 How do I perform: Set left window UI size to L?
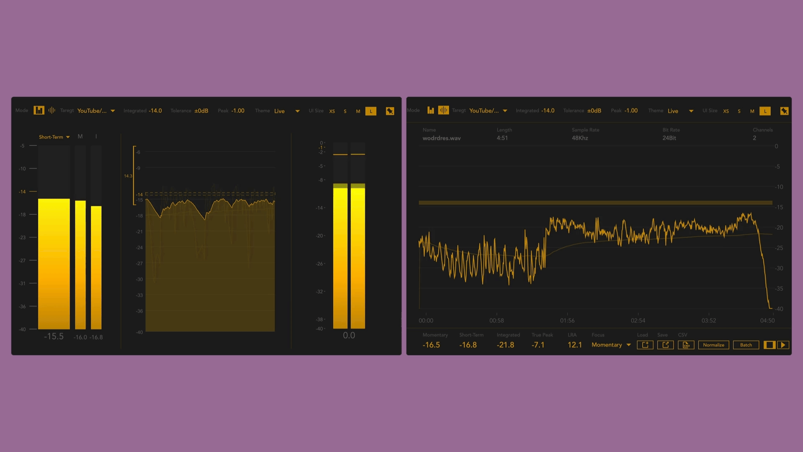tap(371, 111)
